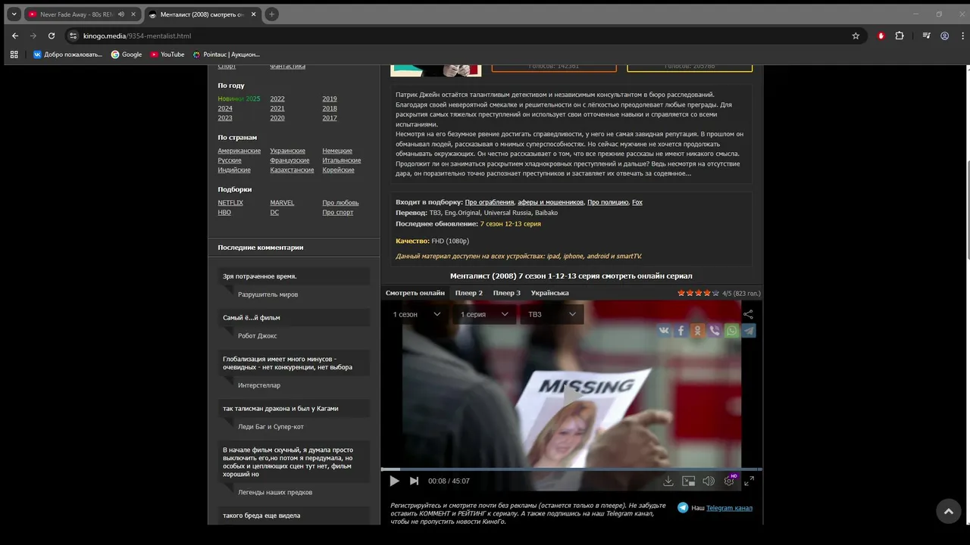
Task: Open the HBO collection
Action: (x=224, y=213)
